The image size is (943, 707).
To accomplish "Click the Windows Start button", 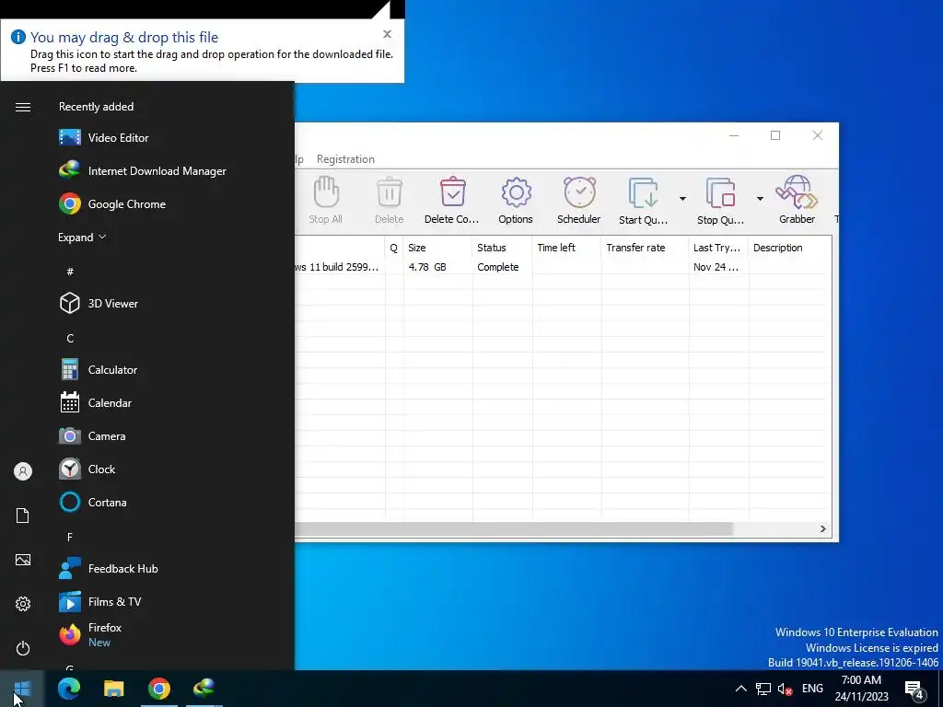I will pyautogui.click(x=22, y=689).
